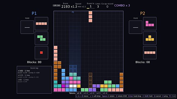Viewport: 177px width, 99px height.
Task: Click the falling salmon piece at top
Action: 90,17
